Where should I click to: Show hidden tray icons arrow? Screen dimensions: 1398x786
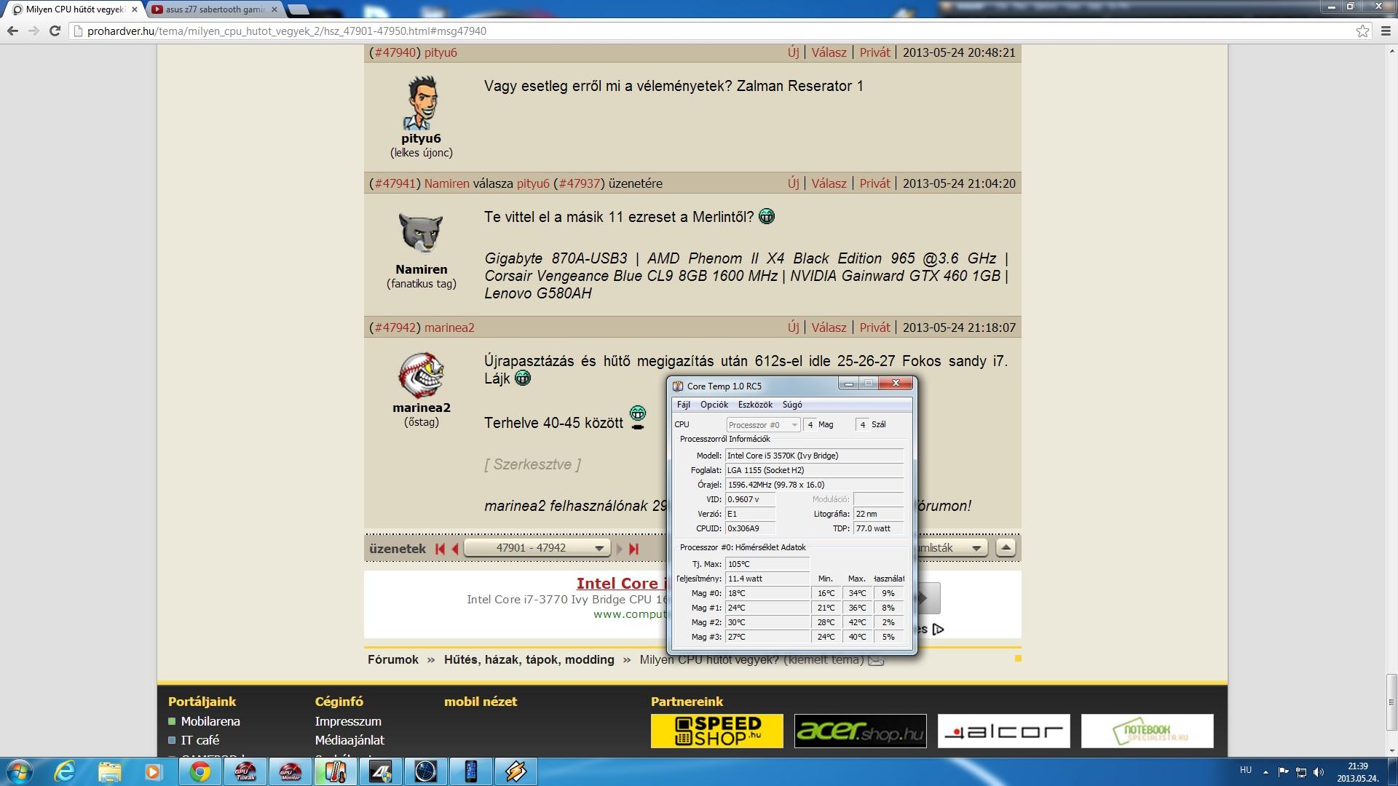[x=1265, y=772]
